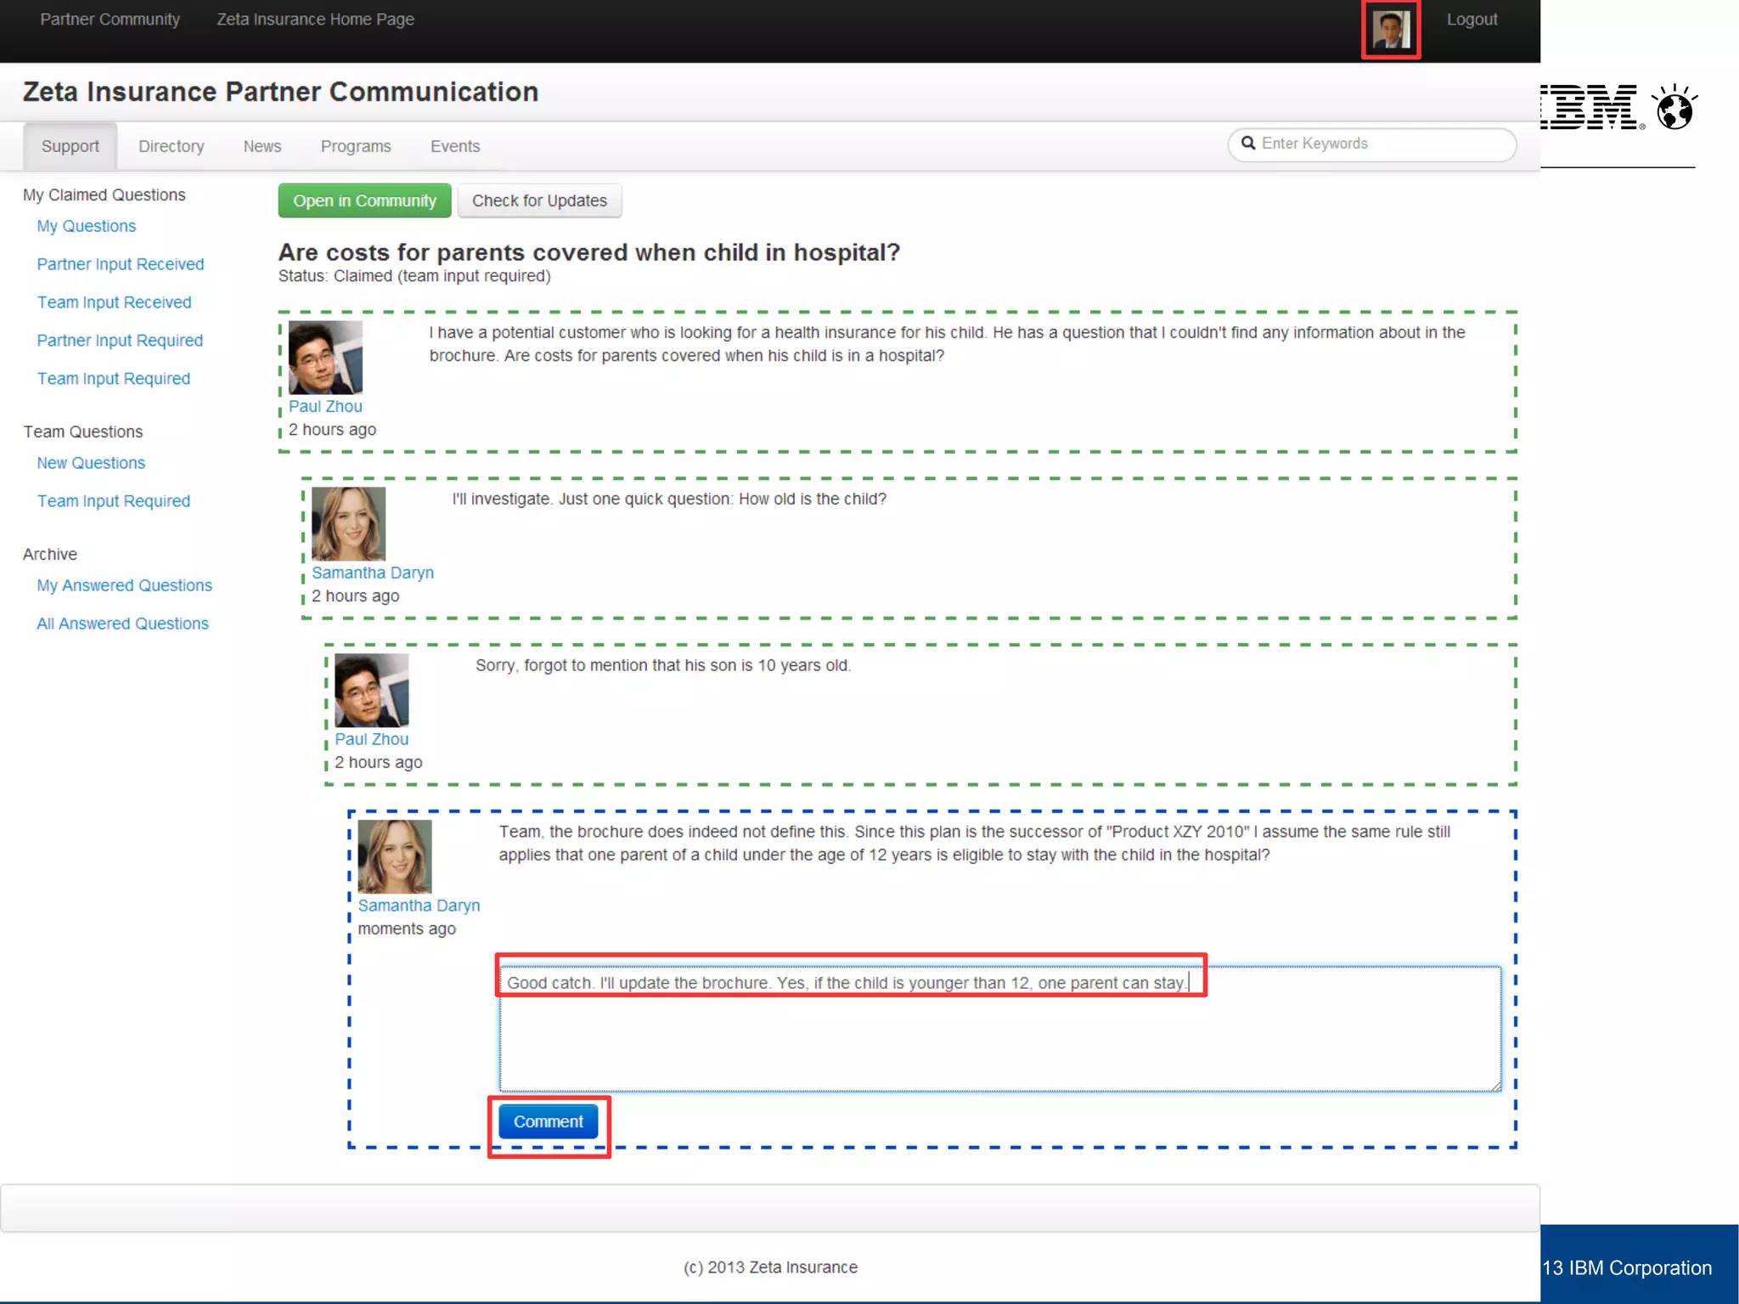The image size is (1739, 1304).
Task: Click the search magnifier icon
Action: (x=1248, y=144)
